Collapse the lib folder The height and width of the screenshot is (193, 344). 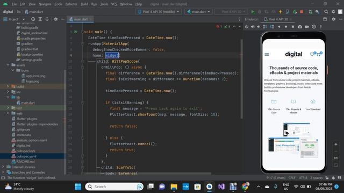pyautogui.click(x=8, y=97)
